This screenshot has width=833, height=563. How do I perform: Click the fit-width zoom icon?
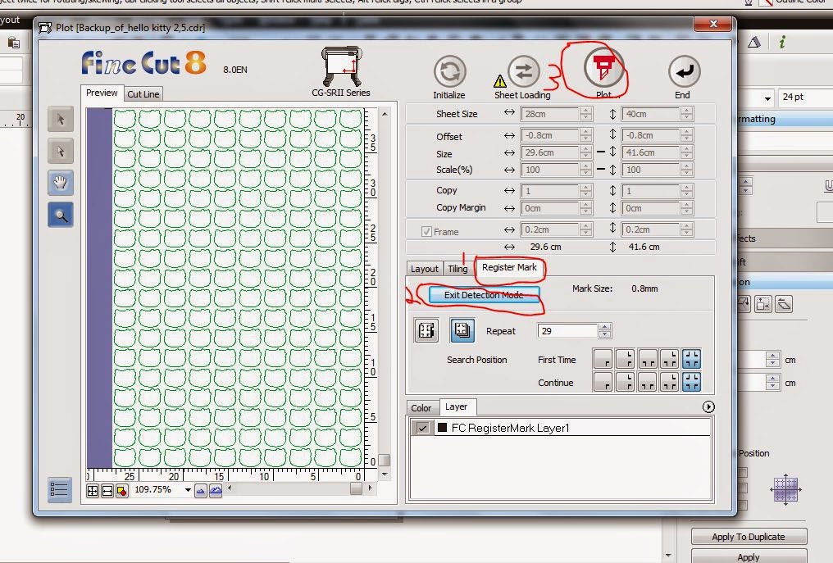pyautogui.click(x=107, y=491)
